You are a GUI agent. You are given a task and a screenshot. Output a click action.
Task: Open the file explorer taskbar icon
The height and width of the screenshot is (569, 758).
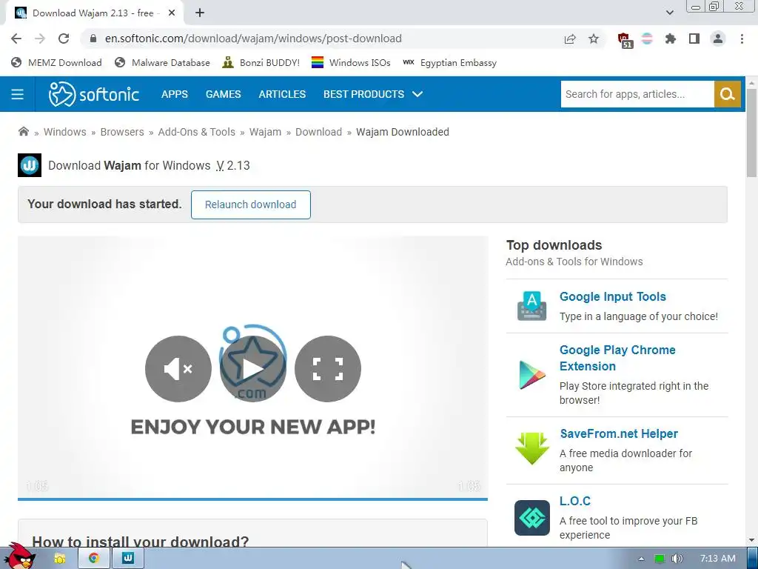tap(59, 558)
